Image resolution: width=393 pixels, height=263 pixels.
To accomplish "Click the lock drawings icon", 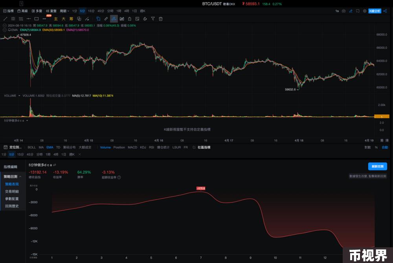I will [x=130, y=19].
